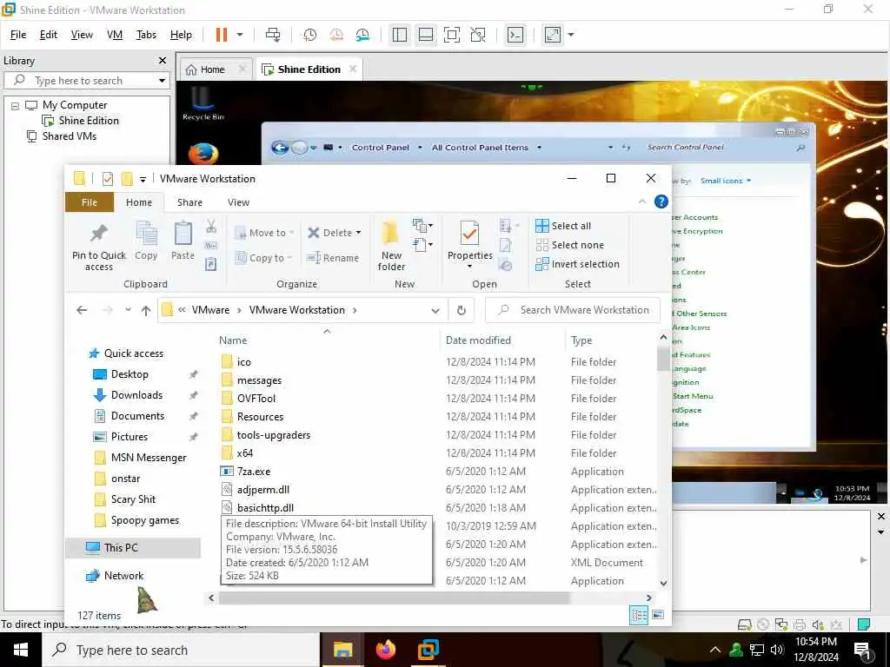Take a snapshot of the virtual machine
Screen dimensions: 890x667
click(310, 35)
